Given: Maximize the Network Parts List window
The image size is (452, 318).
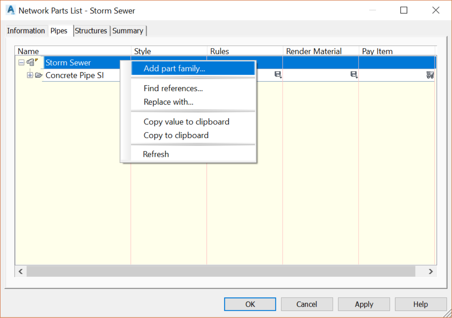Looking at the screenshot, I should (x=404, y=10).
